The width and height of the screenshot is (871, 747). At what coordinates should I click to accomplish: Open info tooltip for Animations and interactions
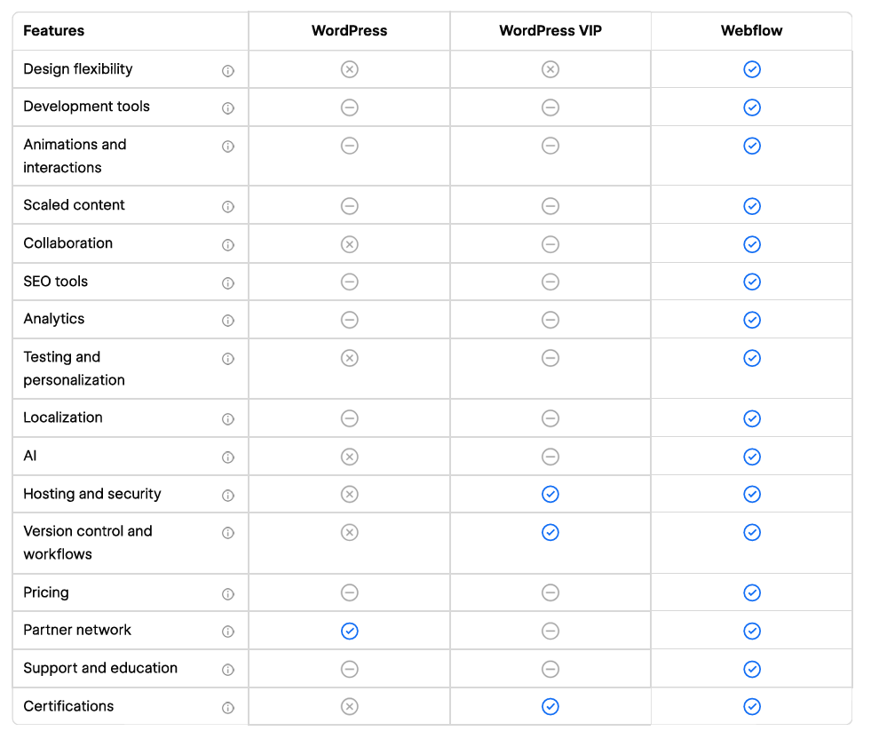click(228, 147)
